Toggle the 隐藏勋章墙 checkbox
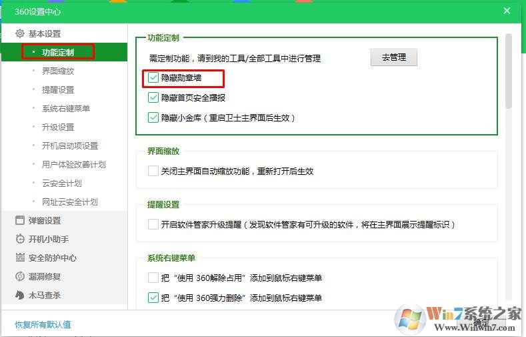526x337 pixels. (x=153, y=78)
